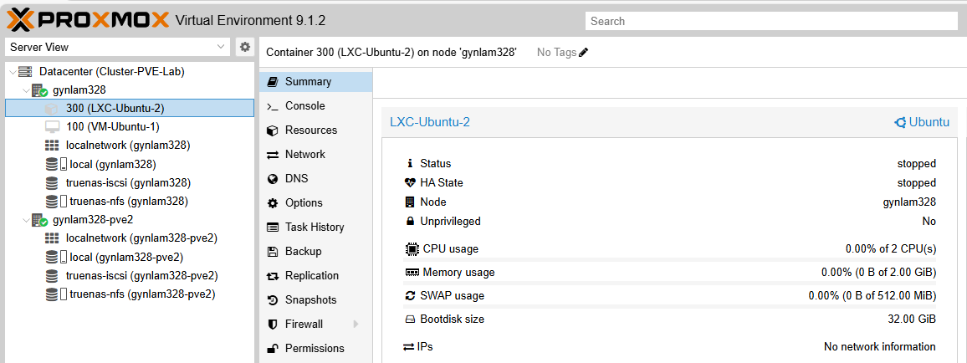Image resolution: width=967 pixels, height=363 pixels.
Task: Collapse the gynlam328 node
Action: coord(25,90)
